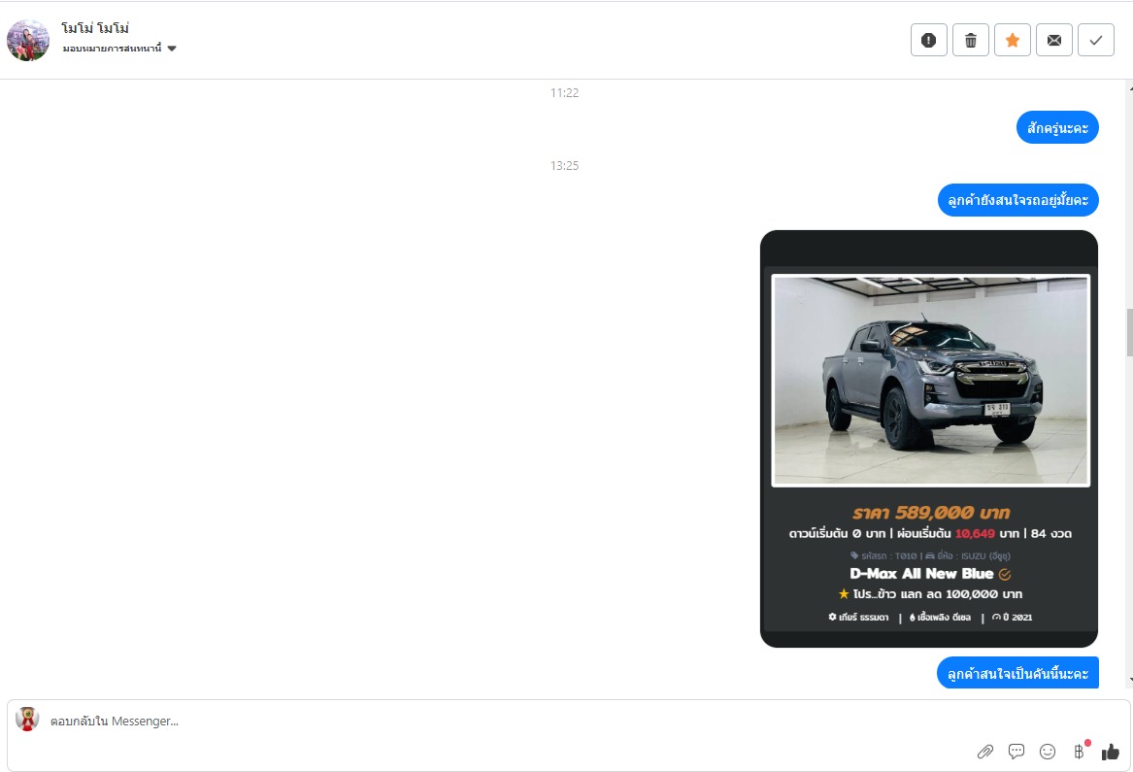Mark conversation as spam with exclamation icon

click(x=928, y=40)
